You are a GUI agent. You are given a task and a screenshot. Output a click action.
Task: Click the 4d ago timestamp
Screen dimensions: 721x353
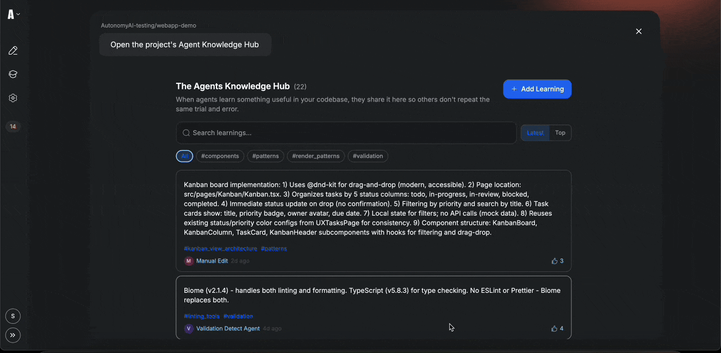(272, 329)
